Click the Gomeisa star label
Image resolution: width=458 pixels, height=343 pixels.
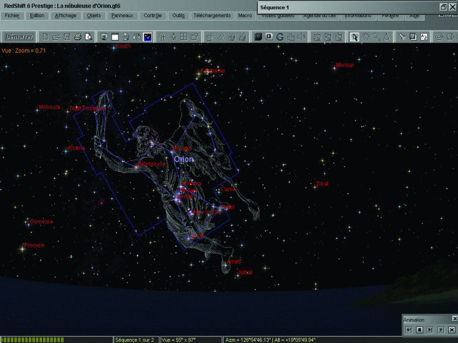41,221
